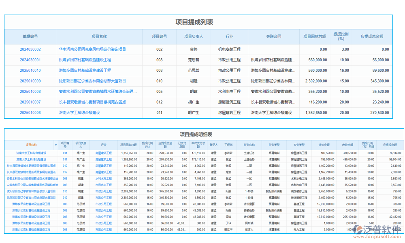405x243 pixels.
Task: Open document number 2024030001
Action: (x=30, y=60)
